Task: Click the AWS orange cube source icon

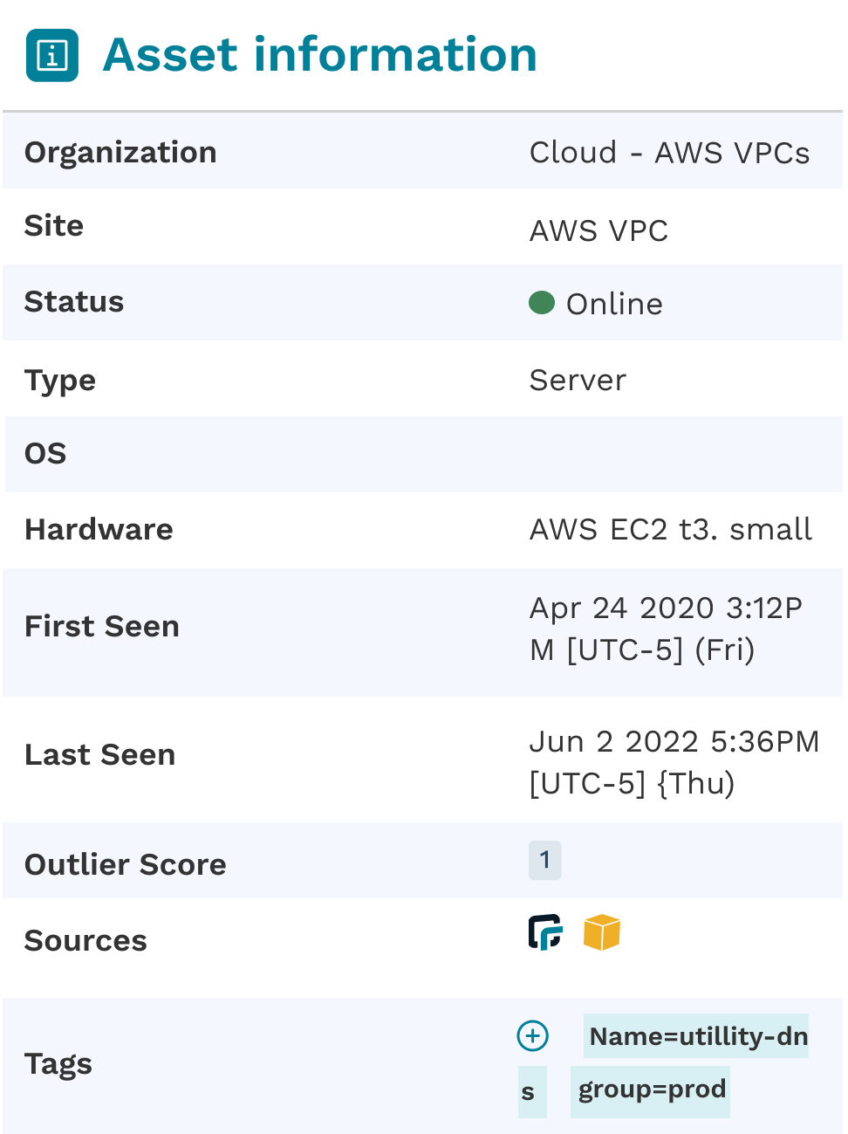Action: tap(602, 932)
